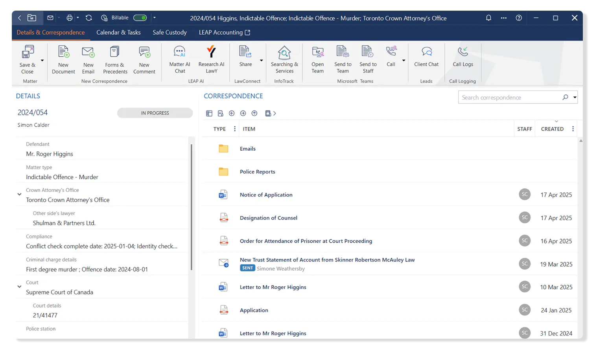Click the help question mark icon
The image size is (597, 354).
point(519,18)
